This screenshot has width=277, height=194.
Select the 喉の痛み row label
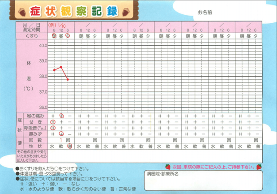[35, 116]
